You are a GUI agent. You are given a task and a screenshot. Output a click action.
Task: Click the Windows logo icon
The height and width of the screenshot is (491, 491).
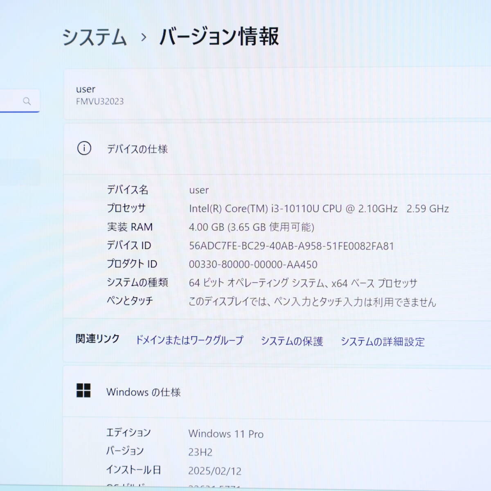[83, 390]
